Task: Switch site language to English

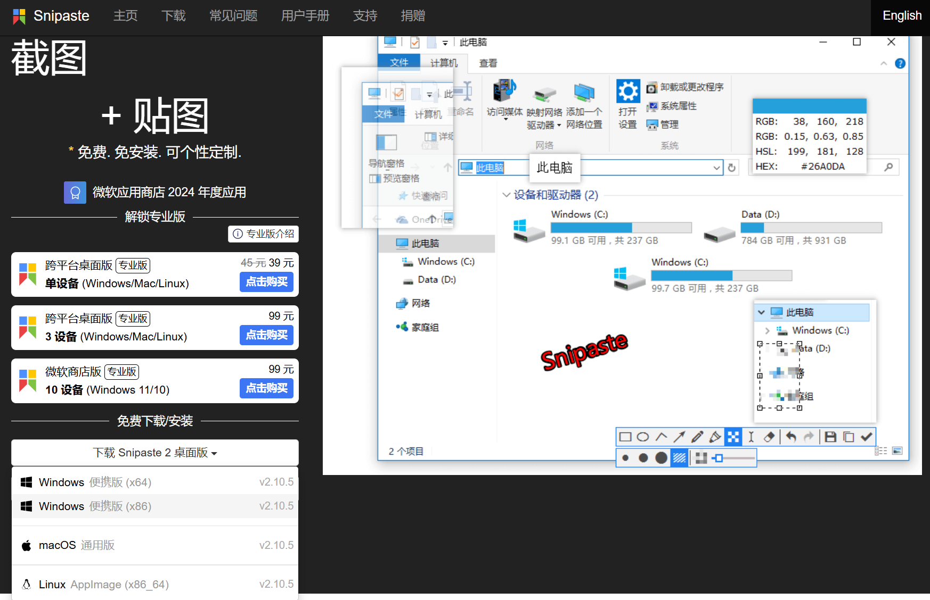Action: (x=902, y=16)
